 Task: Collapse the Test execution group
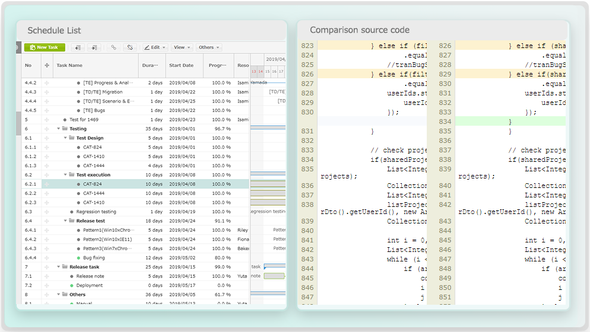(65, 175)
